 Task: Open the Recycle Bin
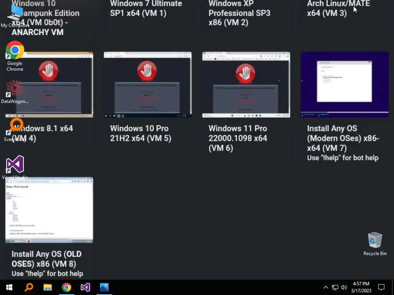[375, 244]
